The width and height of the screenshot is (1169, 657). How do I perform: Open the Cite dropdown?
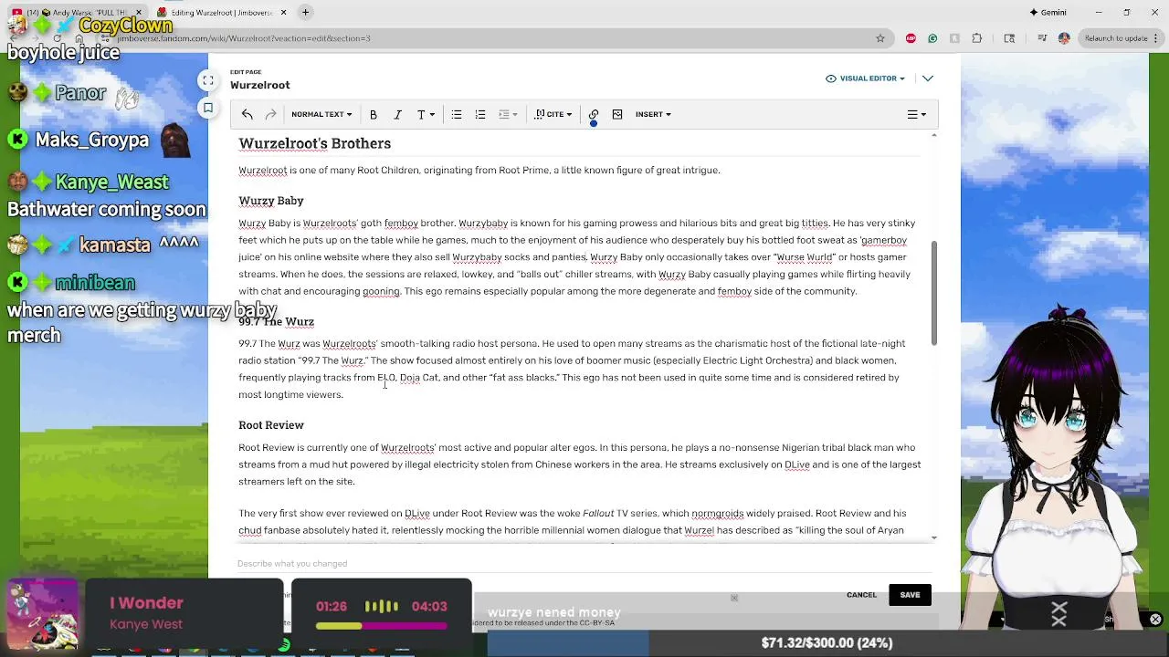[x=553, y=114]
